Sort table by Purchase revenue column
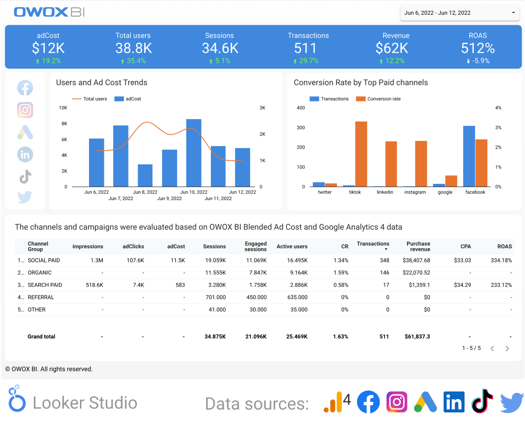This screenshot has width=525, height=421. point(418,246)
